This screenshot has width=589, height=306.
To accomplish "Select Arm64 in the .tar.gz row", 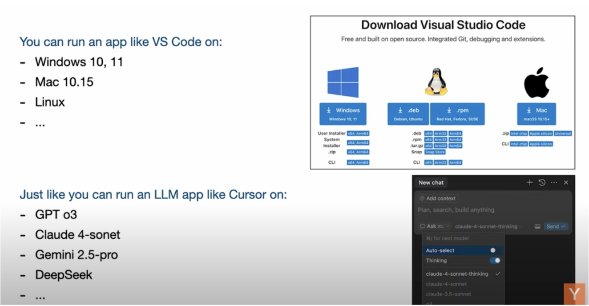I will [455, 145].
